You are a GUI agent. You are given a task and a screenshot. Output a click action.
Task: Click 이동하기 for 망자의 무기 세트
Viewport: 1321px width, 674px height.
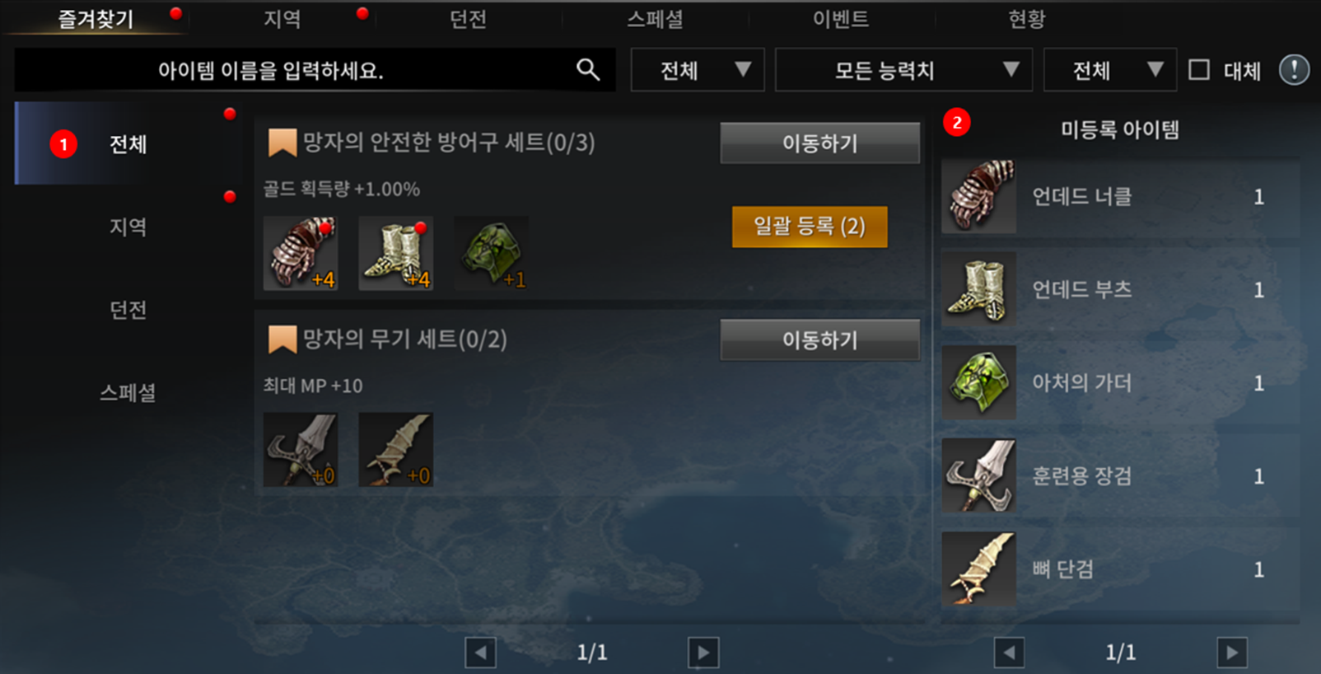pyautogui.click(x=820, y=339)
